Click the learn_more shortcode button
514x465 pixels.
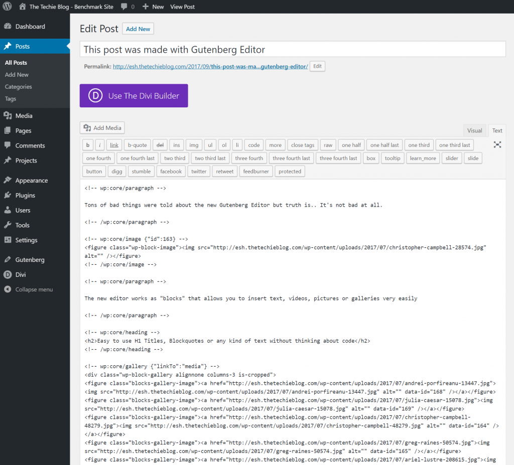pos(423,158)
